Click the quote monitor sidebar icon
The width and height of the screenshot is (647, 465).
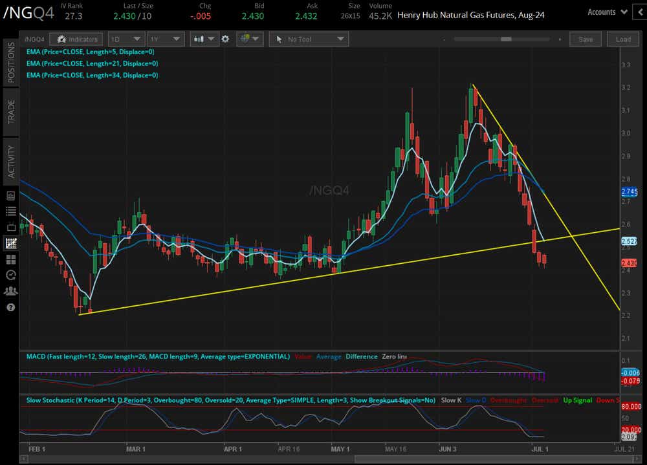click(11, 196)
